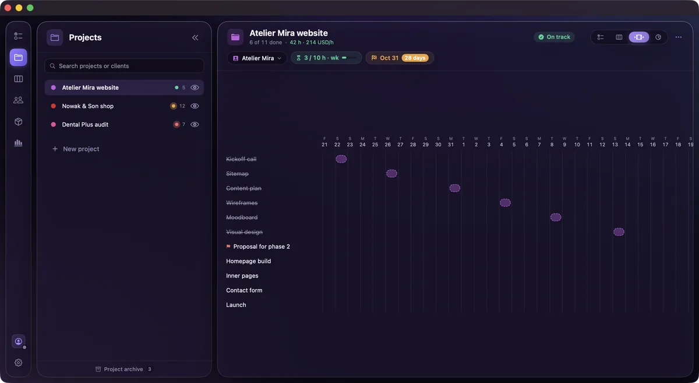Open the user account avatar icon
The width and height of the screenshot is (699, 383).
pyautogui.click(x=19, y=342)
